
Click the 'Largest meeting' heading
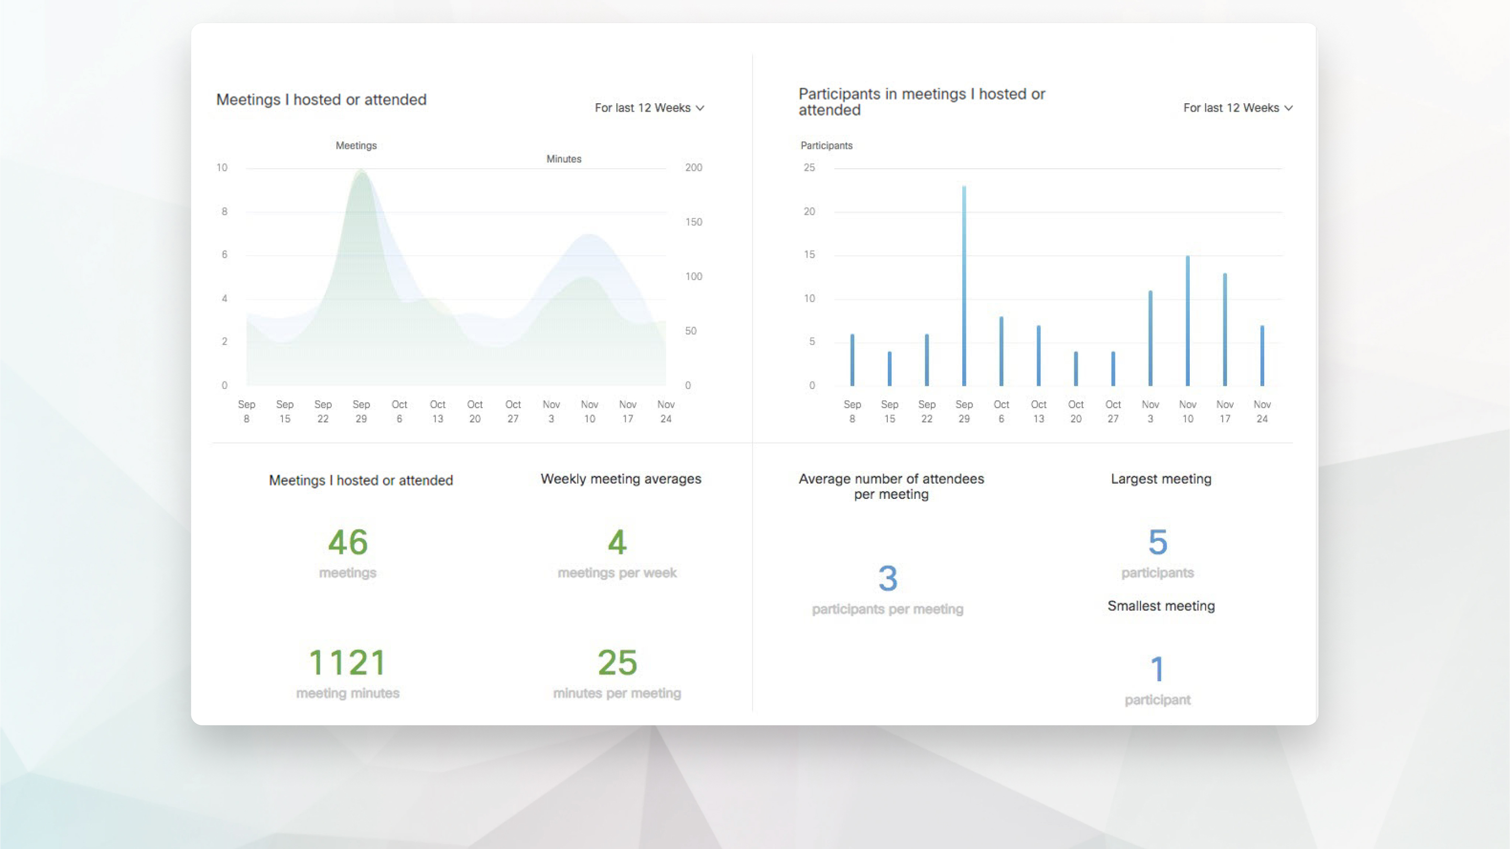click(1160, 478)
